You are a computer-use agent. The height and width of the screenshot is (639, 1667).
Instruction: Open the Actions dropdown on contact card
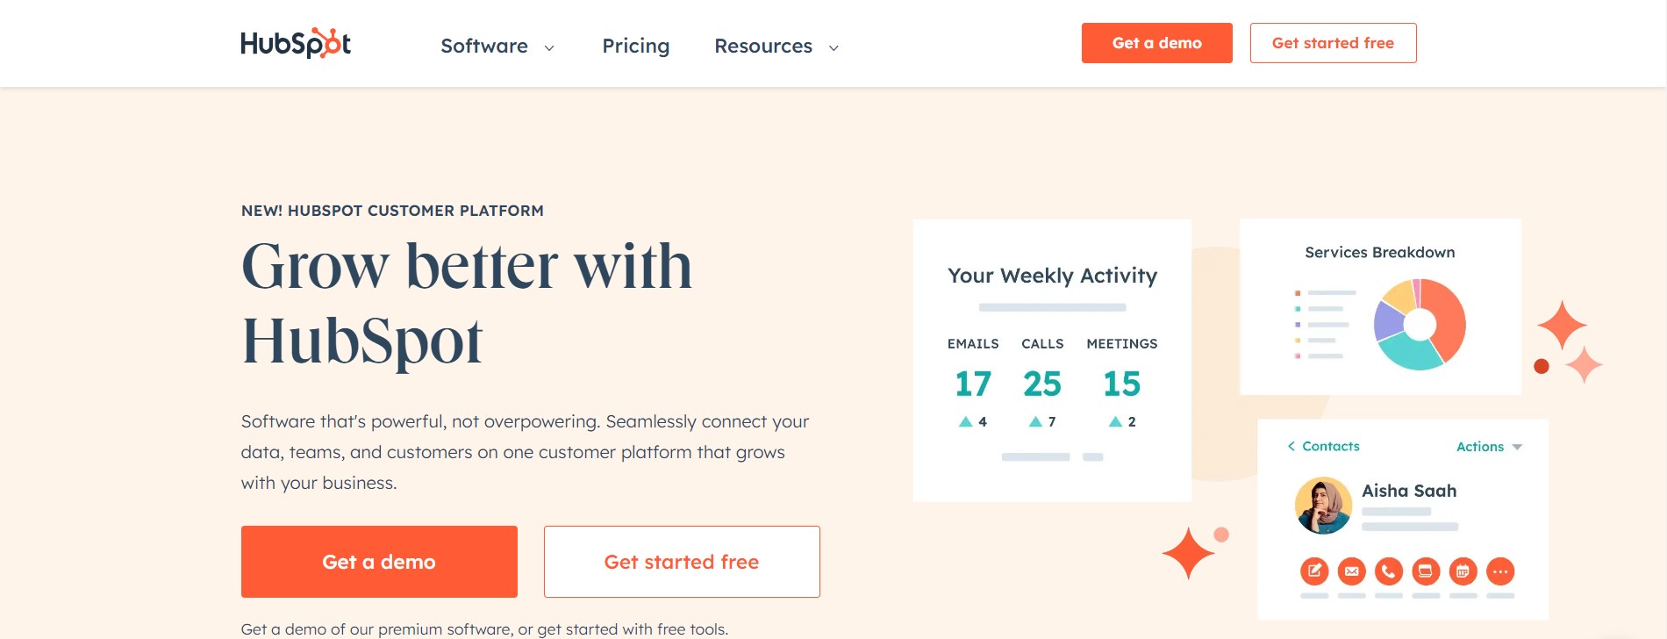pyautogui.click(x=1489, y=447)
